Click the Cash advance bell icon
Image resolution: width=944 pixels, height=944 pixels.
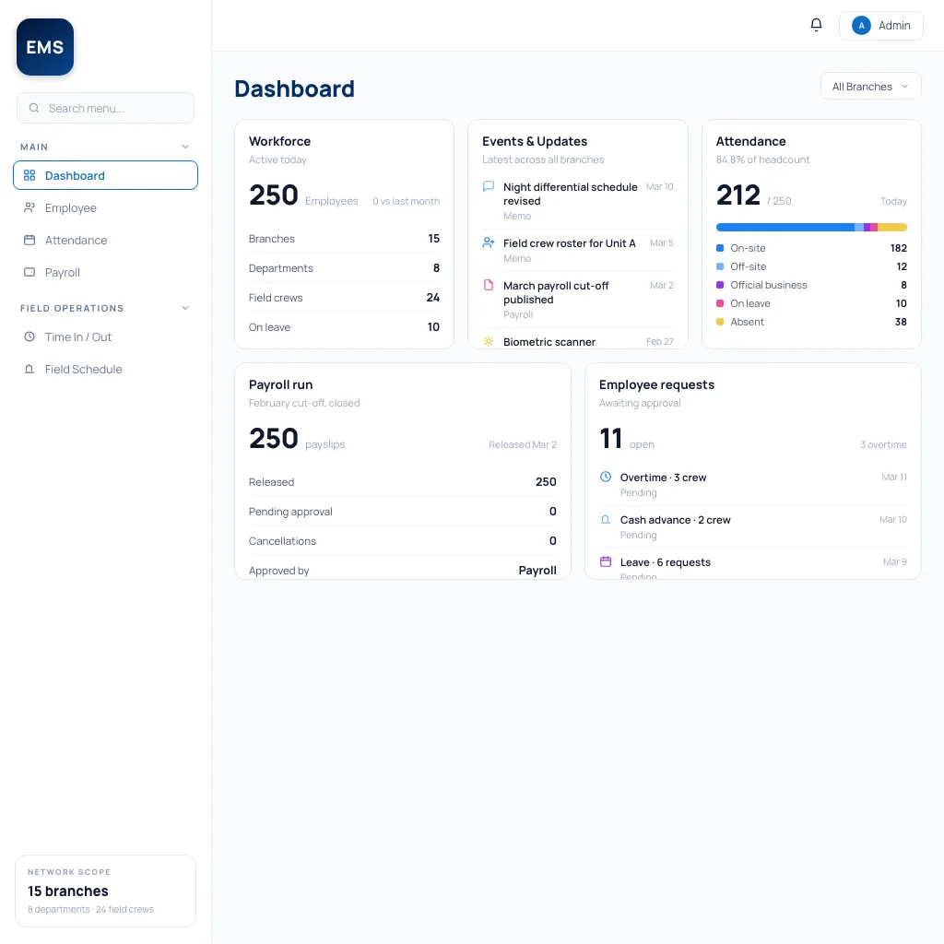pyautogui.click(x=606, y=520)
